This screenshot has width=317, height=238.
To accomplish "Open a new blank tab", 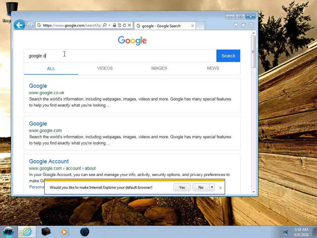I will [200, 26].
